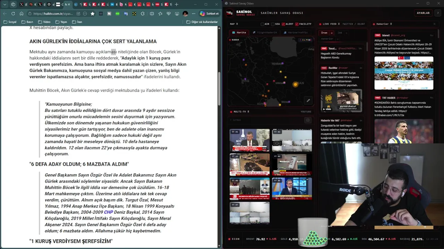Open the TRT HABER account in Haberler
The height and width of the screenshot is (249, 444).
[x=388, y=98]
